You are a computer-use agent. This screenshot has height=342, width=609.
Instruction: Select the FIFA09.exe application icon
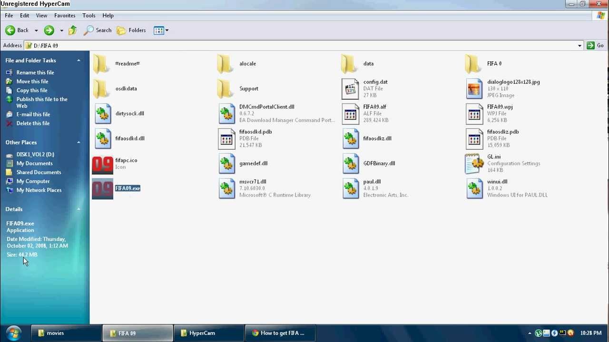tap(102, 189)
